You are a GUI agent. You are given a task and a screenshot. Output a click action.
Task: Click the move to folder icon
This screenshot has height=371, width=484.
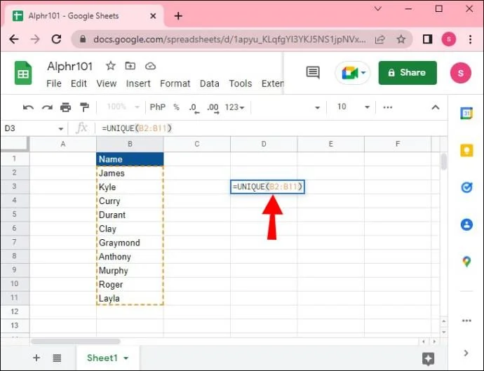130,66
